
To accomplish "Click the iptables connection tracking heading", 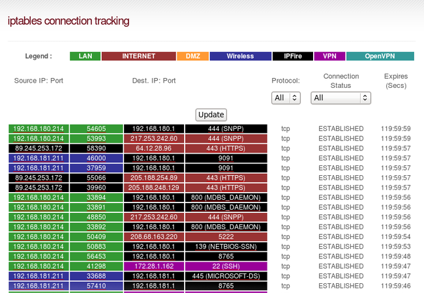I will (x=68, y=21).
